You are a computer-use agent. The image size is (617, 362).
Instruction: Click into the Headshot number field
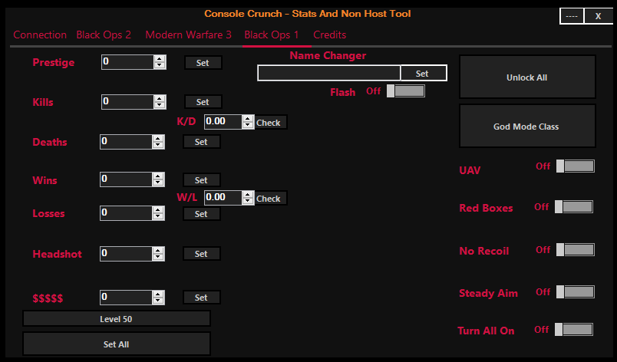[x=126, y=254]
